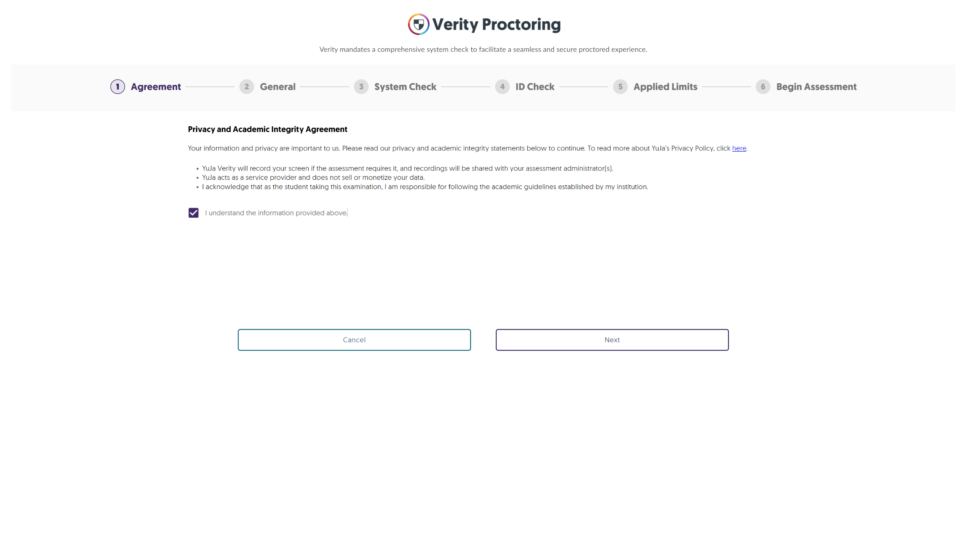Viewport: 966px width, 543px height.
Task: Re-enable the understanding confirmation checkbox
Action: point(193,213)
